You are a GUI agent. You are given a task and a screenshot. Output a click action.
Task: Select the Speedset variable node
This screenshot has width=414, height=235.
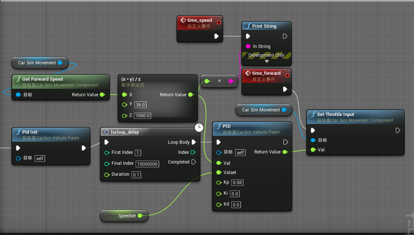(124, 216)
